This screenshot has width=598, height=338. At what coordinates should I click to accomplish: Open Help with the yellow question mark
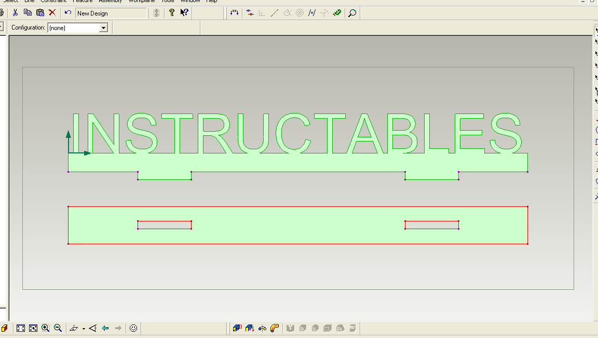pos(172,13)
